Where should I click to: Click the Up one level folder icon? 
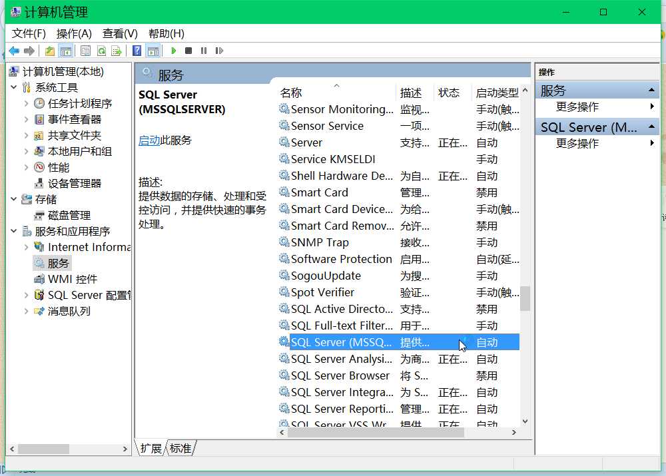(x=50, y=51)
